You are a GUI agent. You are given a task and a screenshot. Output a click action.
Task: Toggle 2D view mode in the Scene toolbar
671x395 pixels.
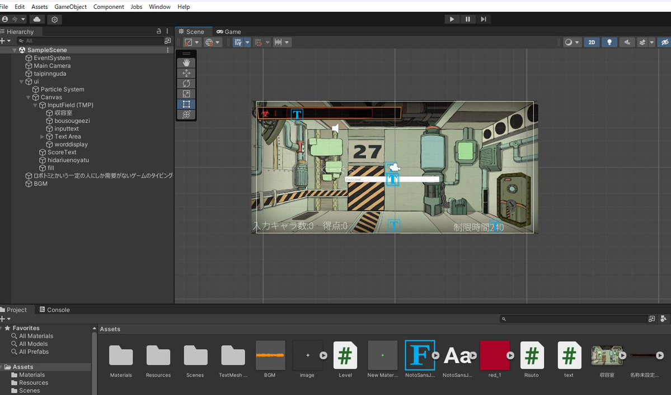592,42
